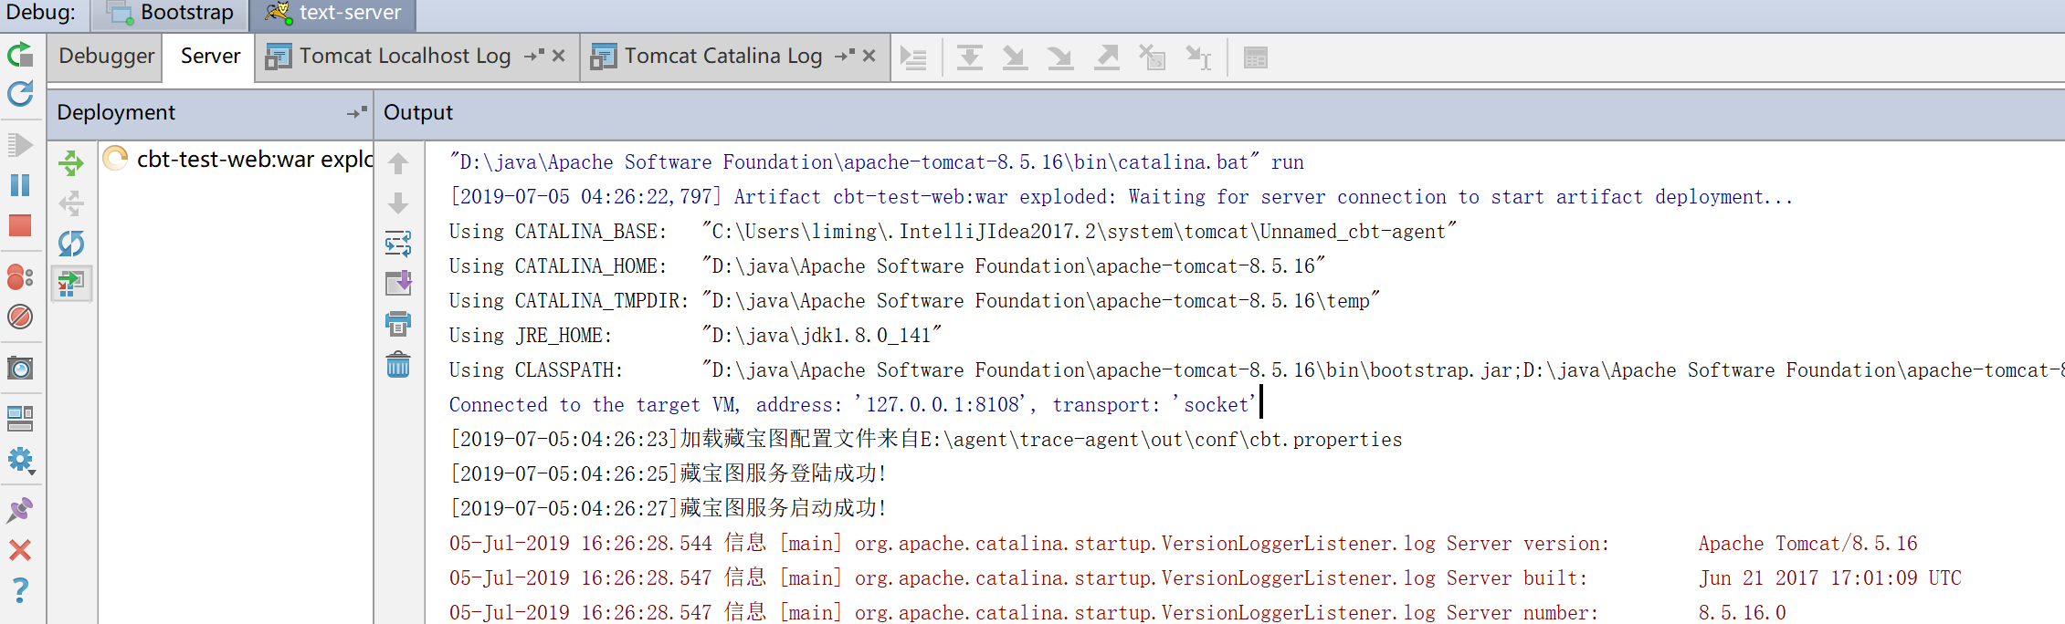Click the catalina.bat run command line
Image resolution: width=2065 pixels, height=624 pixels.
click(877, 162)
